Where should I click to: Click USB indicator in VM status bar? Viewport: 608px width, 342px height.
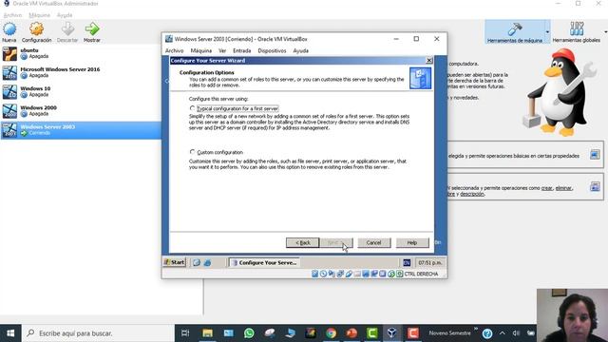point(349,274)
